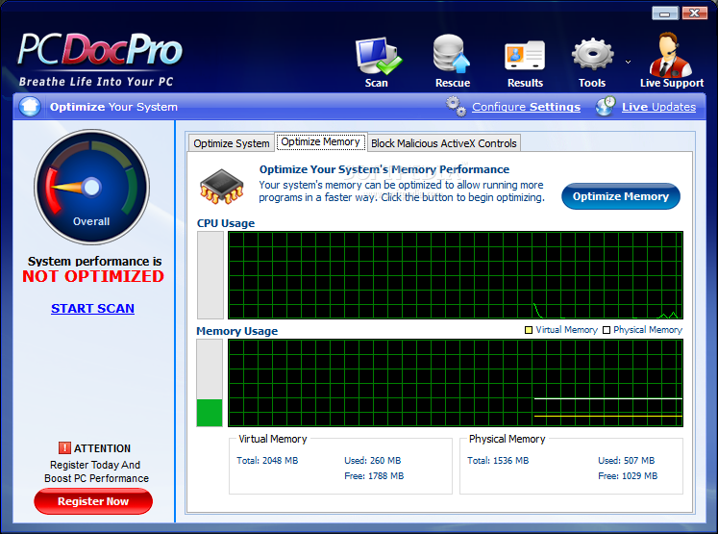
Task: Open the Rescue database icon
Action: pos(452,54)
